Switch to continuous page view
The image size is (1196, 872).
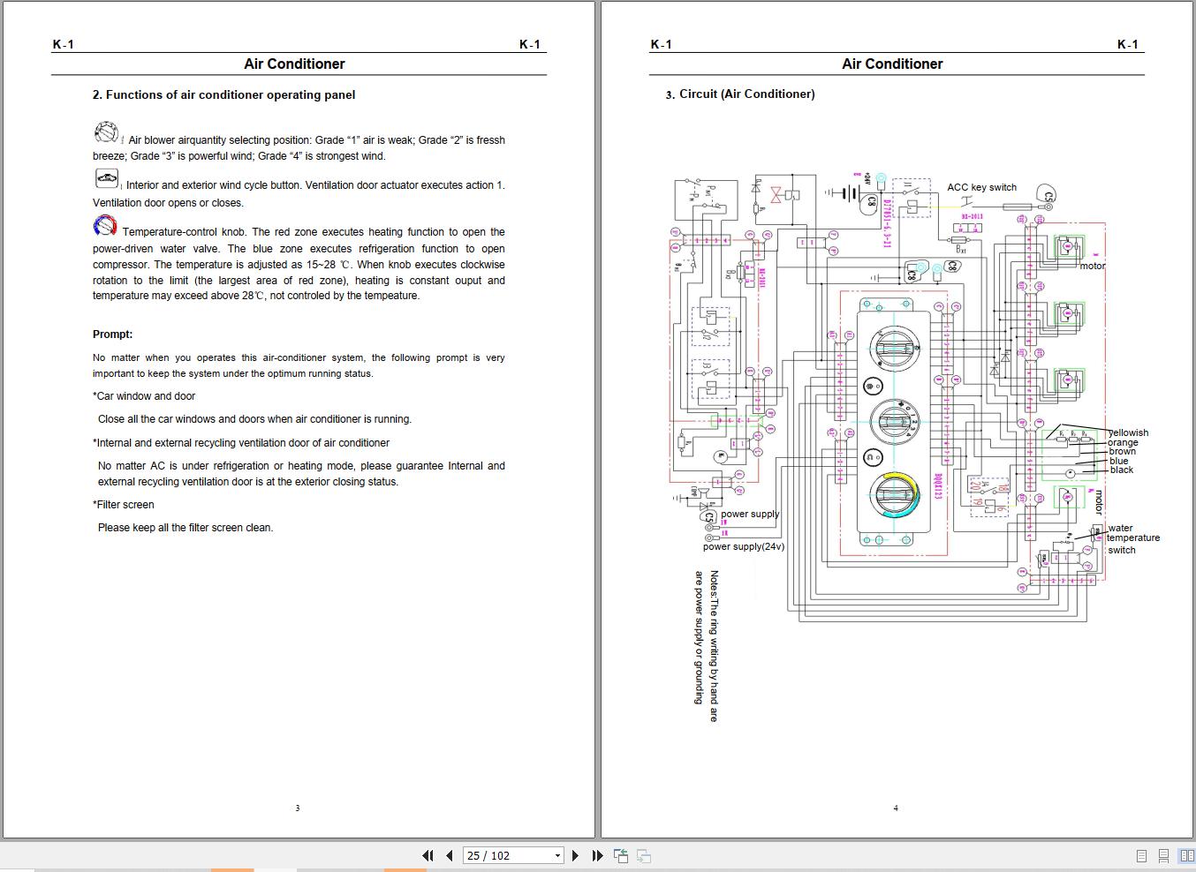1164,856
